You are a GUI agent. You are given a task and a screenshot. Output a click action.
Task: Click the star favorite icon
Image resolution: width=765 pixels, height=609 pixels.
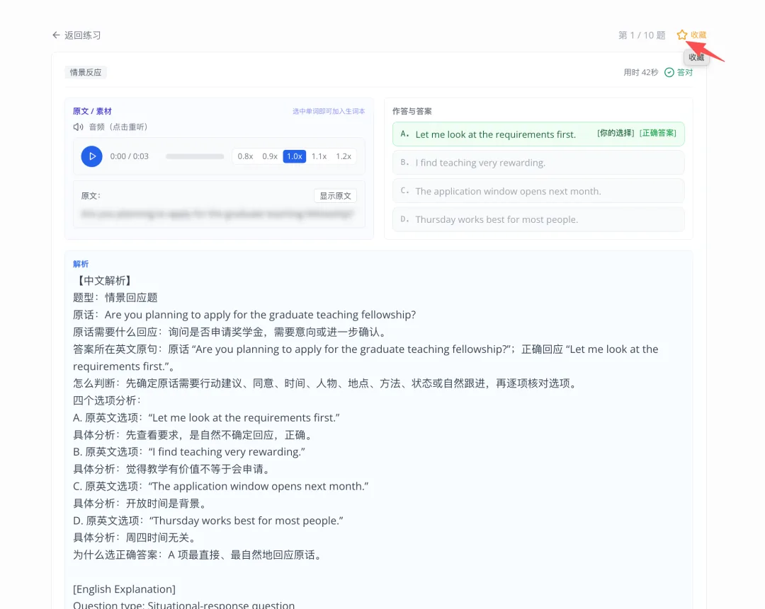pos(681,35)
